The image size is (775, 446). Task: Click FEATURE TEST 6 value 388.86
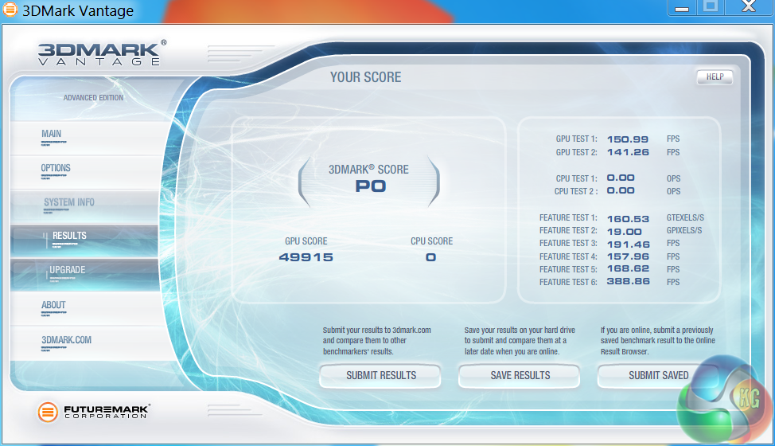click(x=629, y=281)
